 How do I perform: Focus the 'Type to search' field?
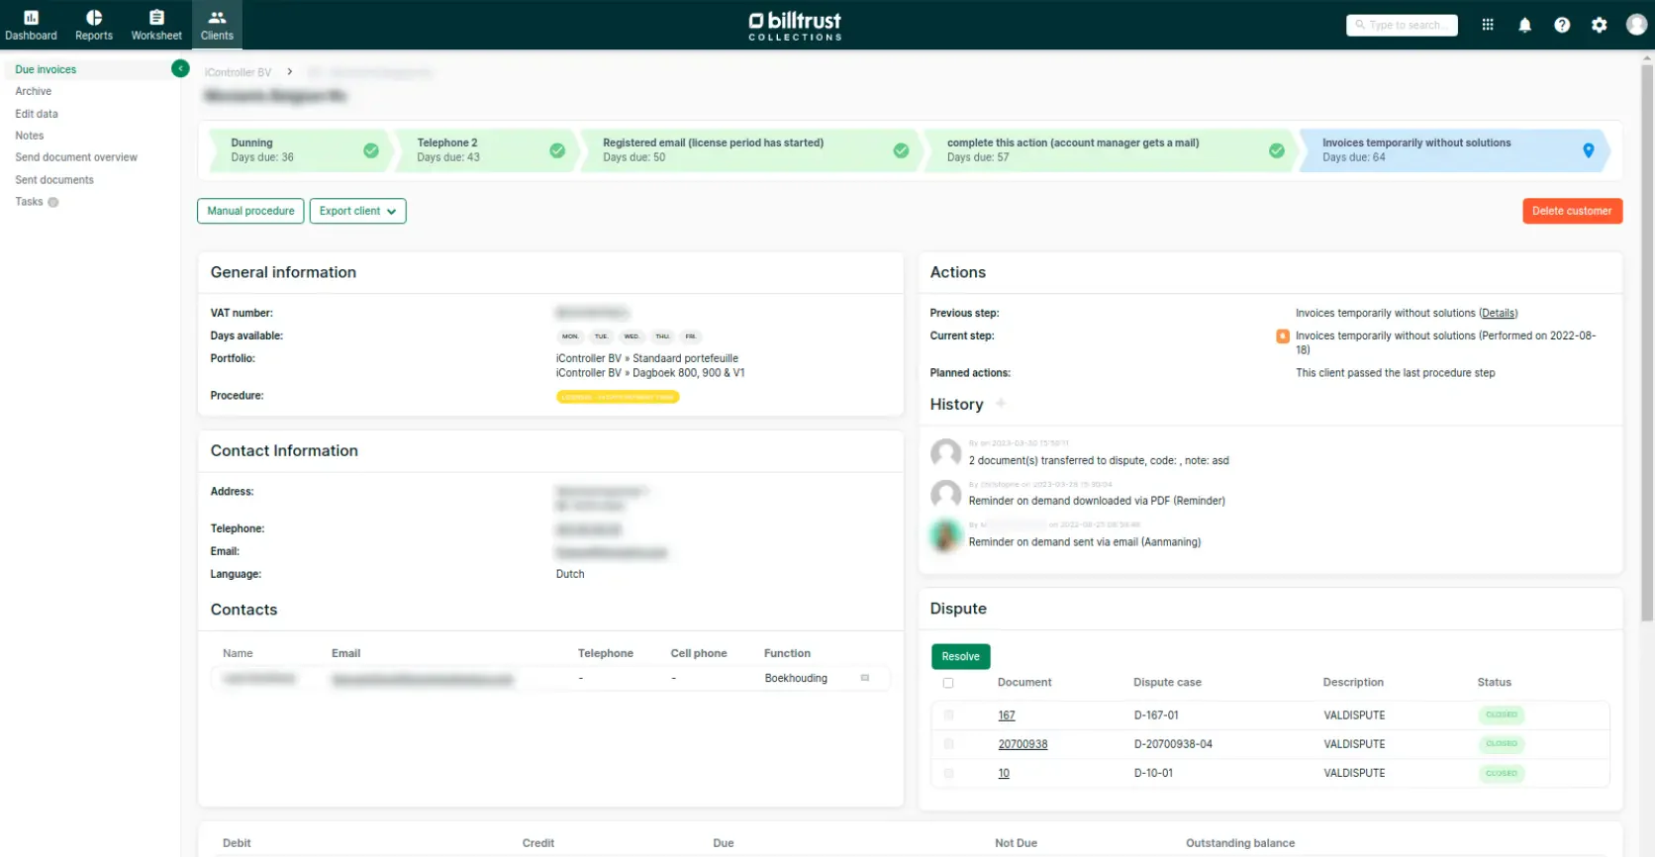click(1402, 25)
